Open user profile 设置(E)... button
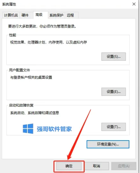Screen dimensions: 140x173 click(114, 92)
